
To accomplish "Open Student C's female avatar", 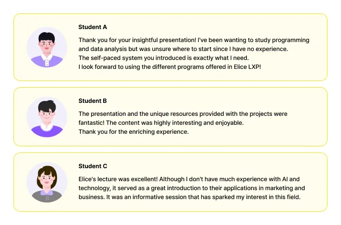I will tap(47, 182).
